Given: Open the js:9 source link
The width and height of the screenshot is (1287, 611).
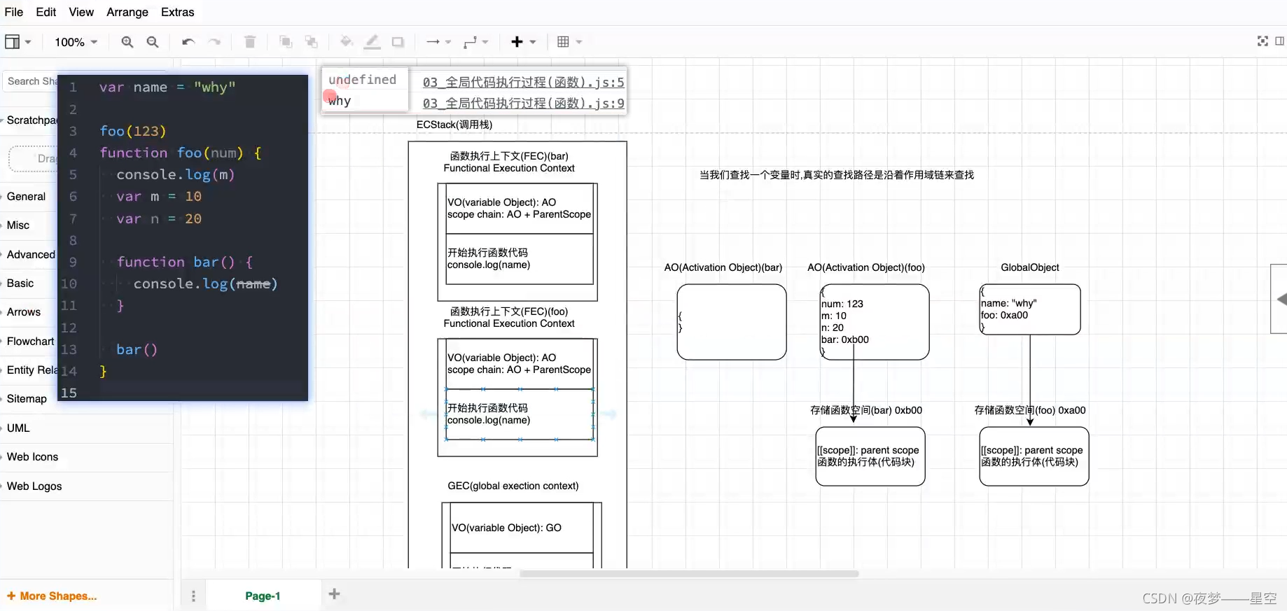Looking at the screenshot, I should [x=523, y=103].
